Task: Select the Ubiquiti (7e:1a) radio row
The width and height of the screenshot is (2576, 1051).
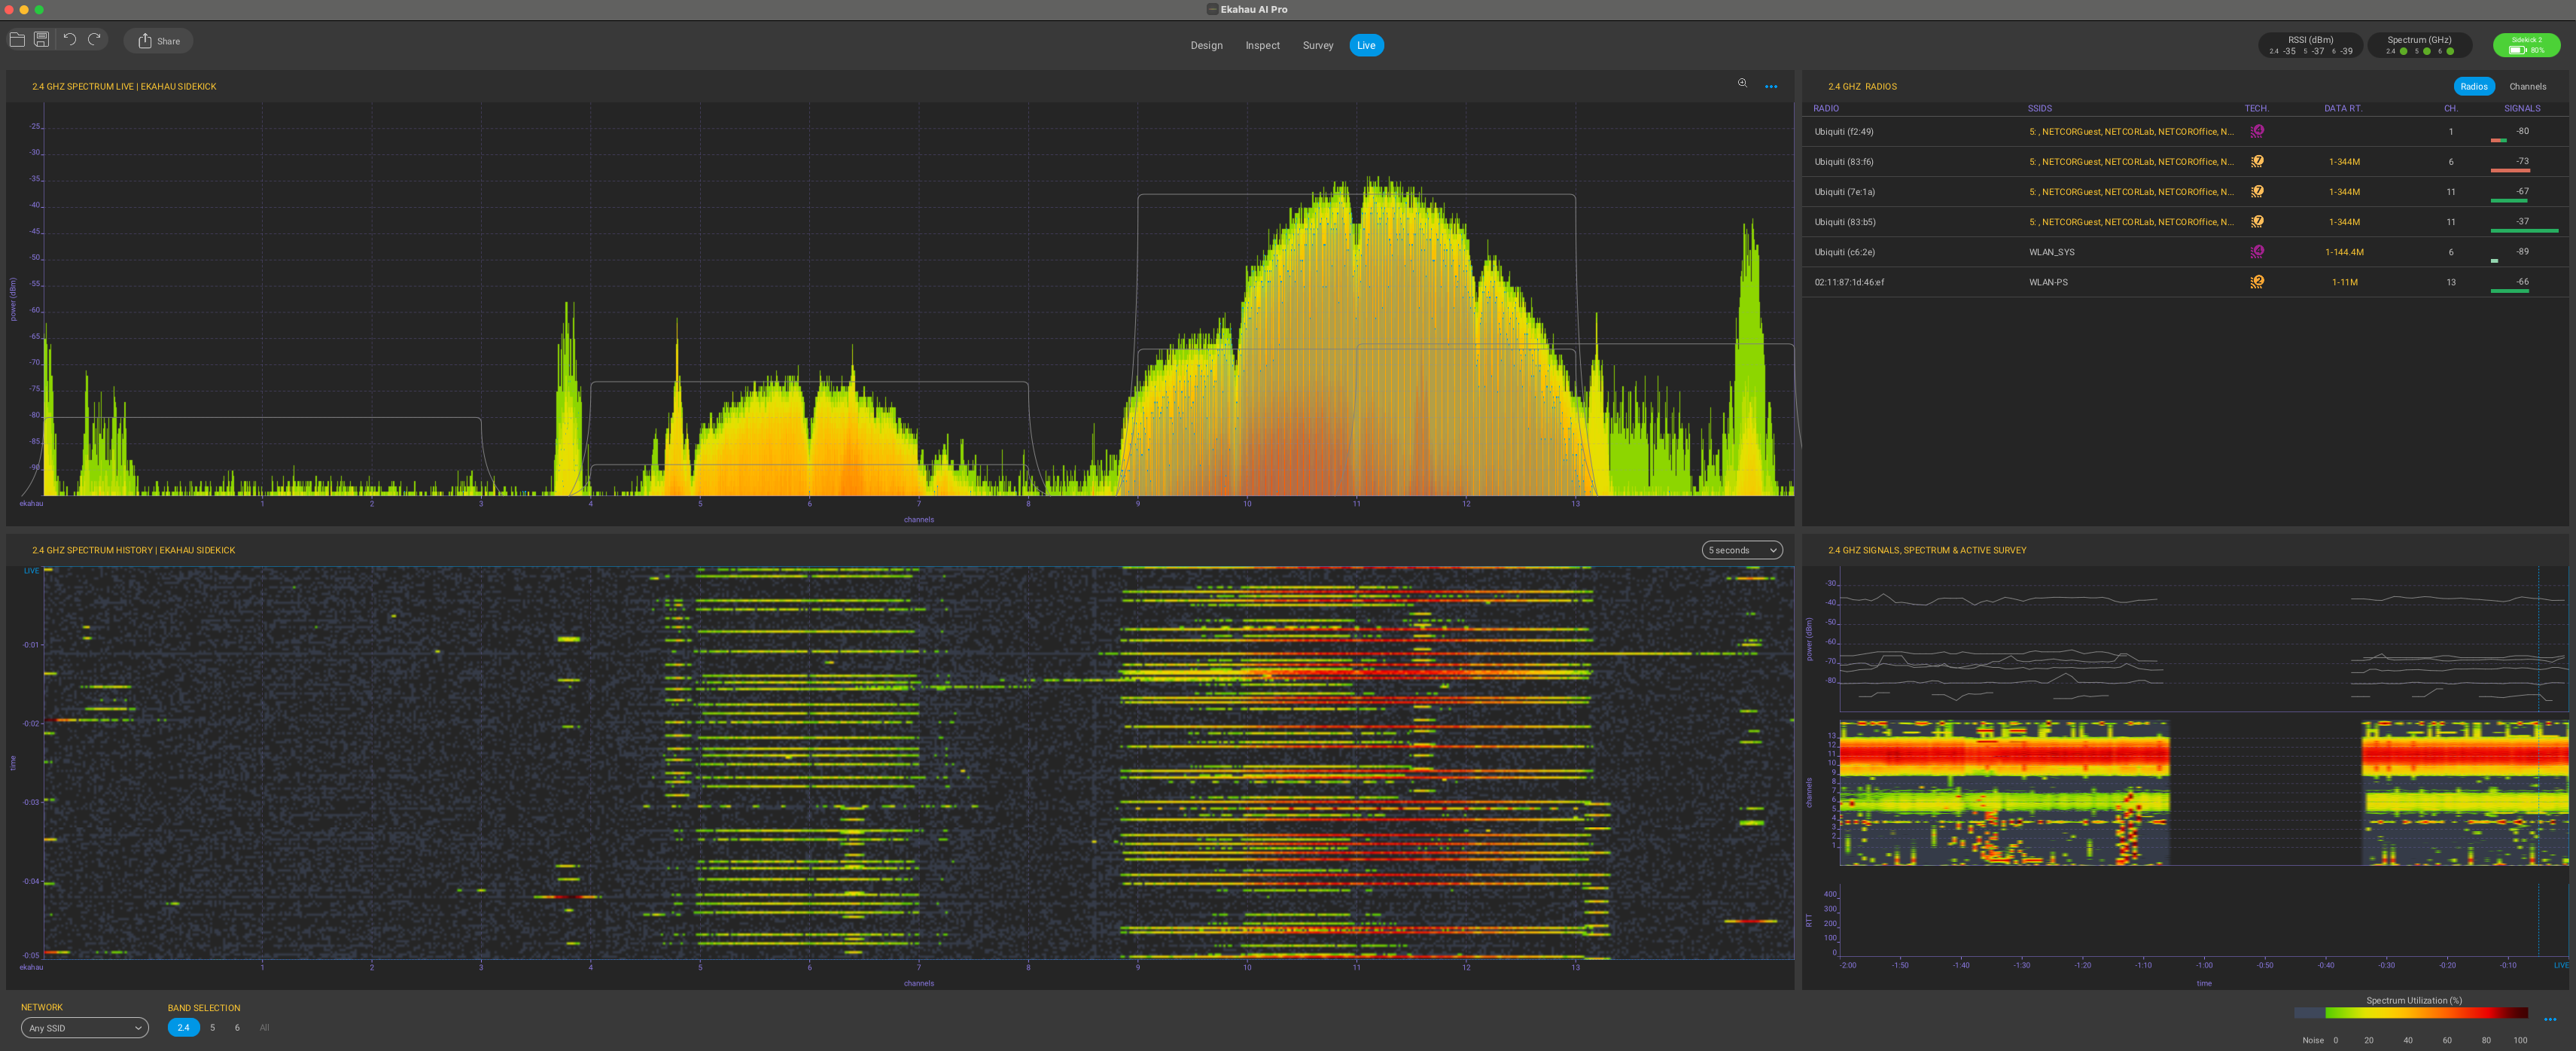Action: tap(2185, 191)
